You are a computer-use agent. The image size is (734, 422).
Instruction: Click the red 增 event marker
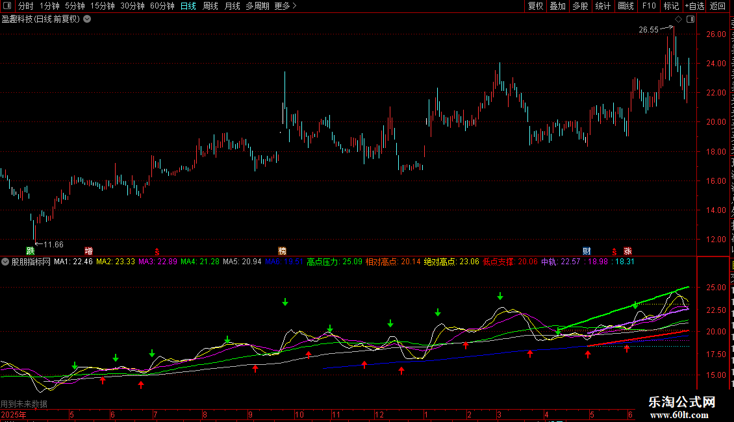tap(88, 251)
